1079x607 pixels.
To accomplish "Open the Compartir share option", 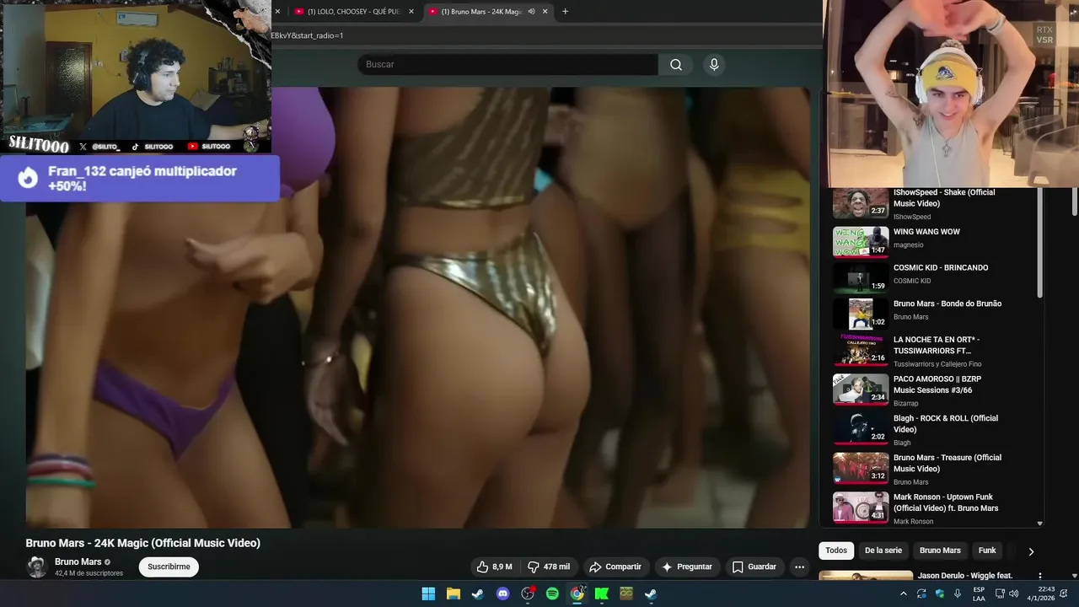I will click(x=615, y=567).
